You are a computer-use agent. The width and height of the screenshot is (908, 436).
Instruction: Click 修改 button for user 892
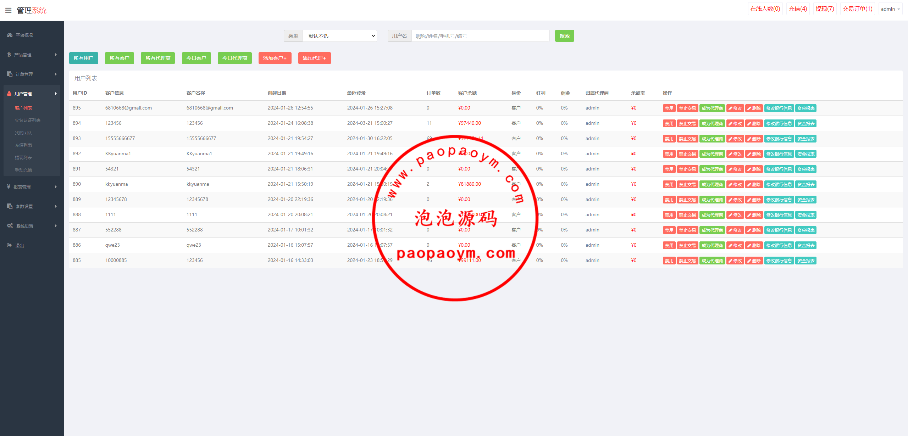pos(735,154)
